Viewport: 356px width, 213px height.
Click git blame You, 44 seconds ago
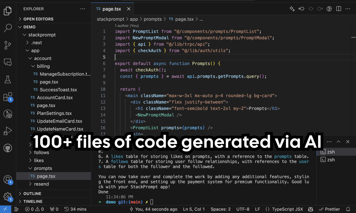153,209
